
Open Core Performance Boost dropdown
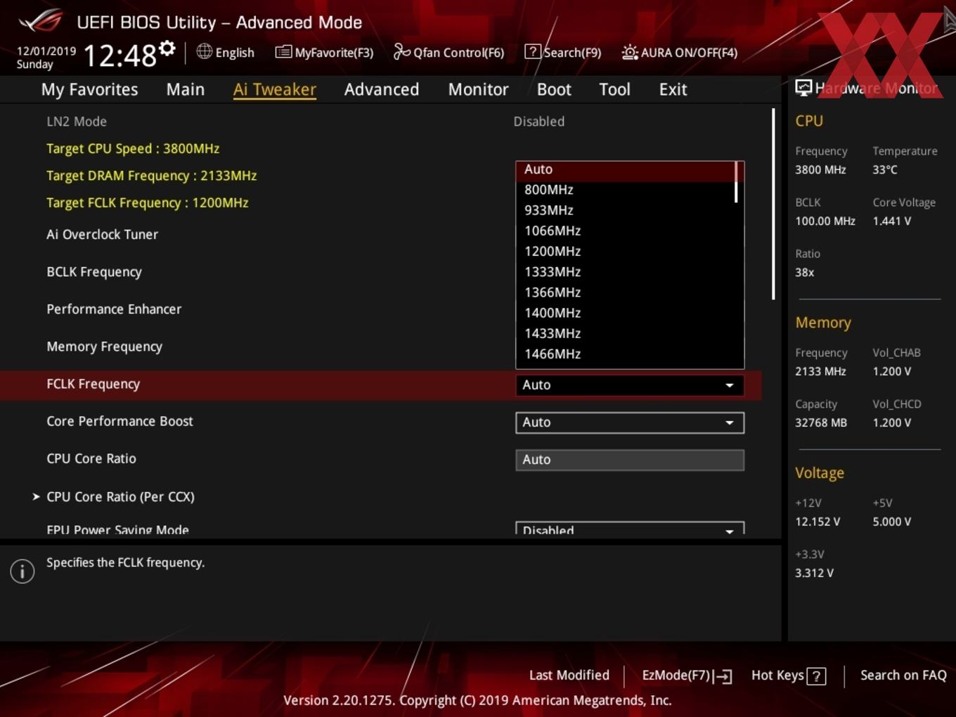(x=630, y=422)
